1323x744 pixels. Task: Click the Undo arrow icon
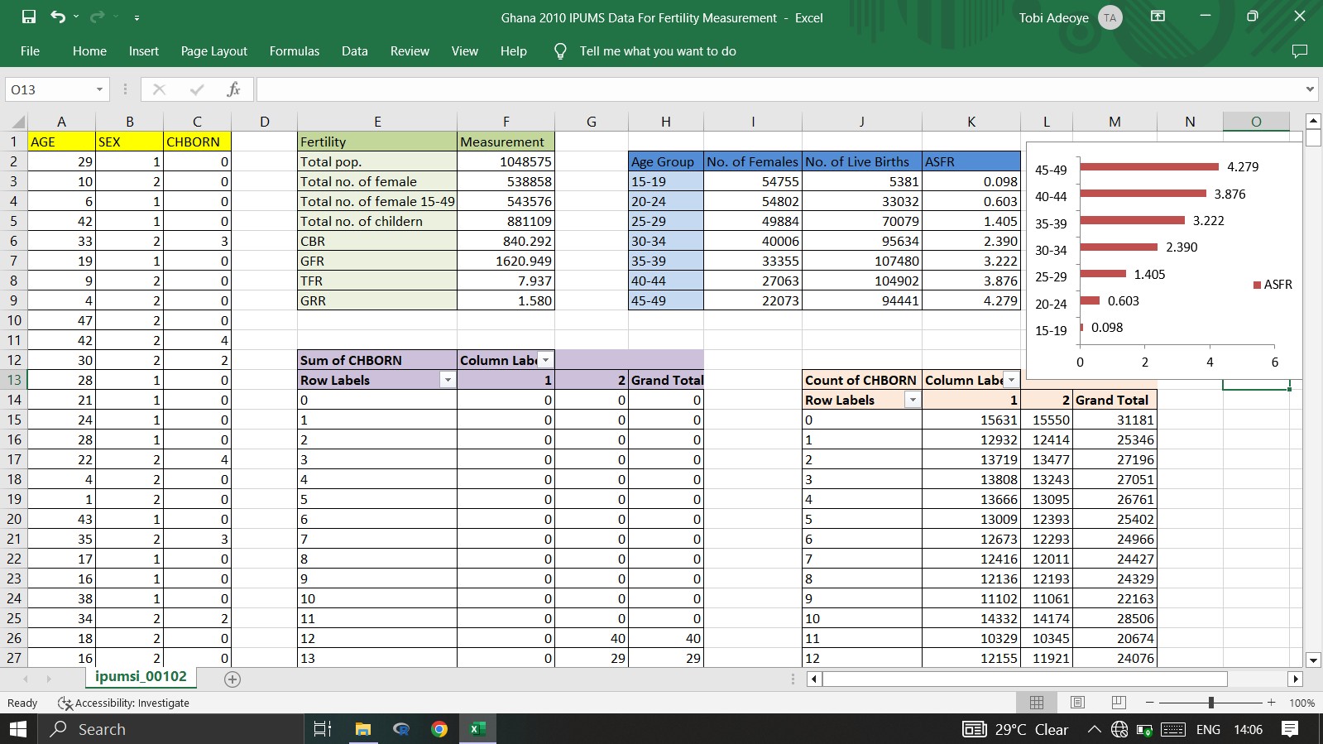point(57,17)
